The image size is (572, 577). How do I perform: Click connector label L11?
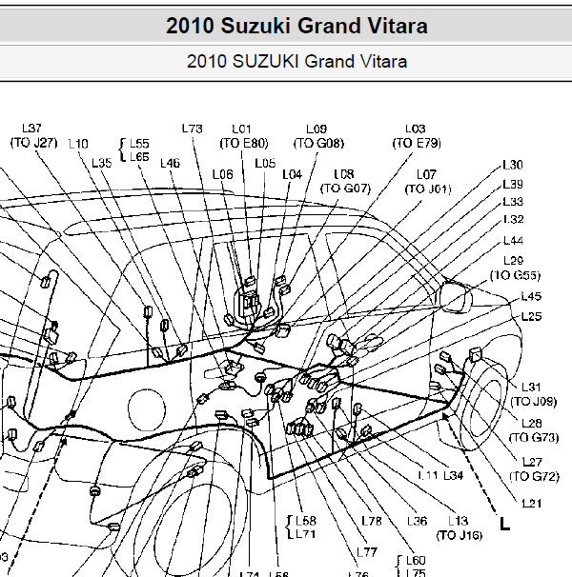[428, 475]
